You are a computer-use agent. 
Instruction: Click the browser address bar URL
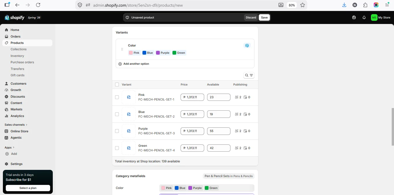tap(138, 5)
